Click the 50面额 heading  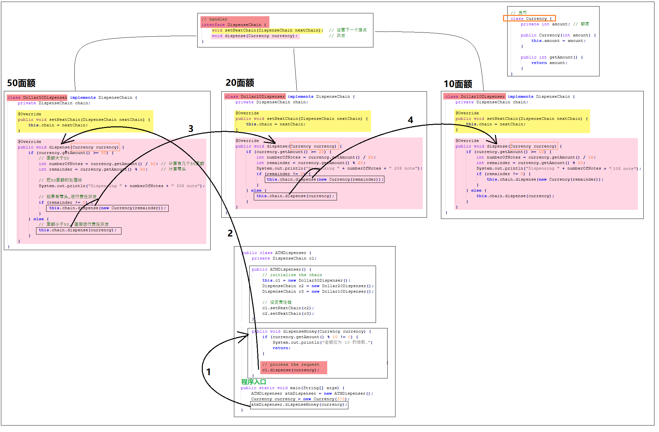point(21,83)
